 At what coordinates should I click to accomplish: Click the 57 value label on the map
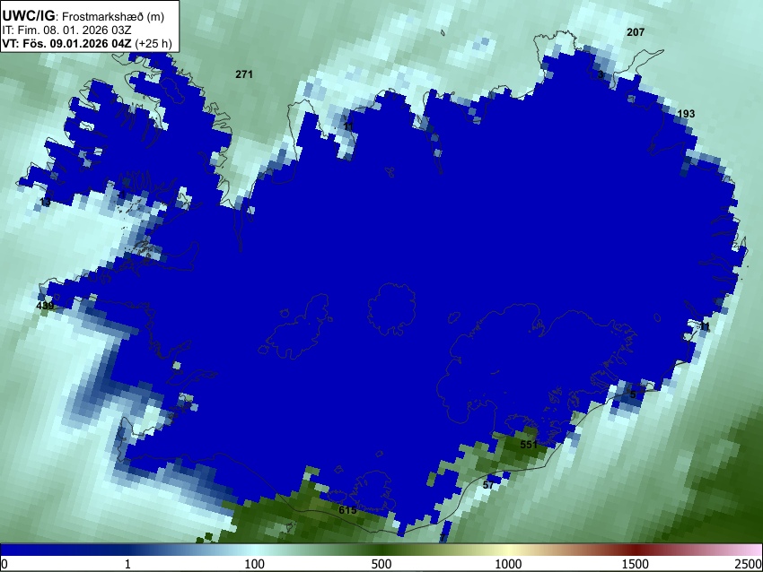coord(488,485)
